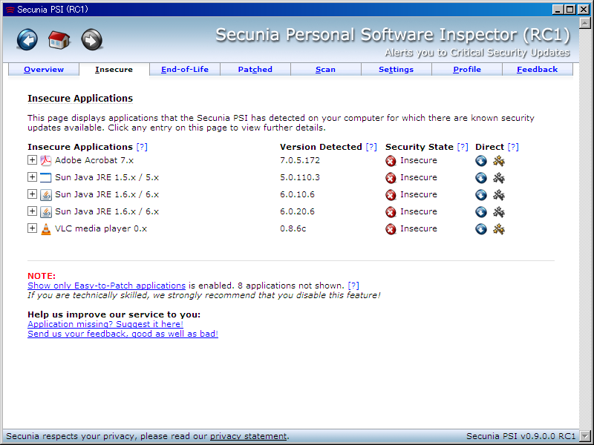
Task: Expand the Java JRE 6.0.20.6 entry
Action: 32,211
